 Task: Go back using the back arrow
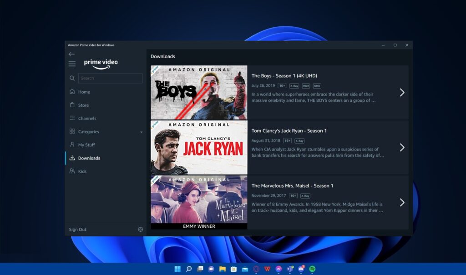tap(71, 54)
